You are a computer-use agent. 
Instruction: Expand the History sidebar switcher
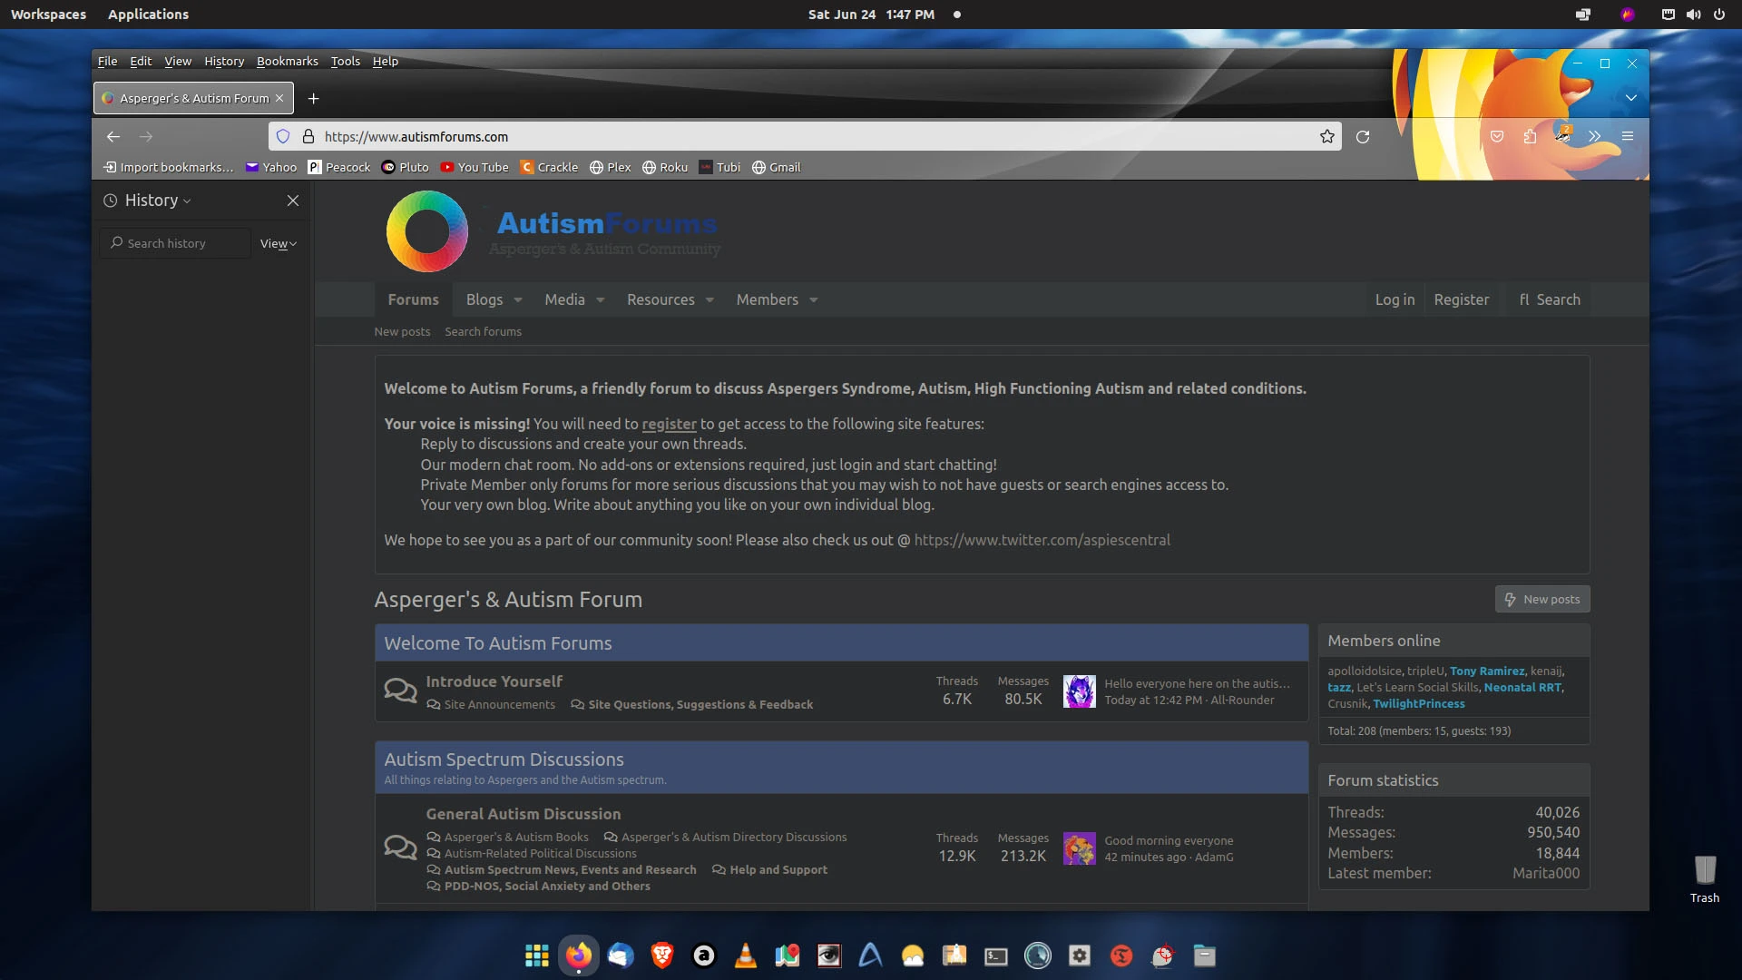[148, 201]
